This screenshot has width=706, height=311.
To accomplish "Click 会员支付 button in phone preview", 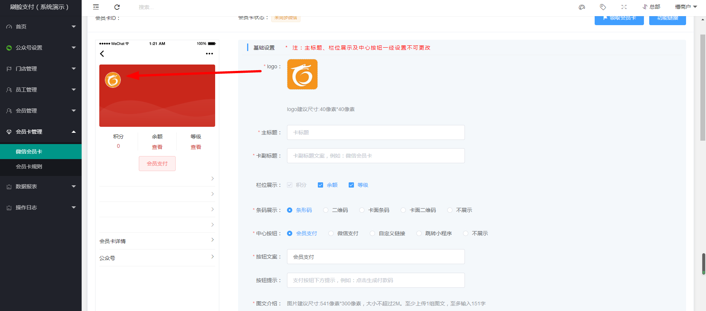I will (157, 164).
